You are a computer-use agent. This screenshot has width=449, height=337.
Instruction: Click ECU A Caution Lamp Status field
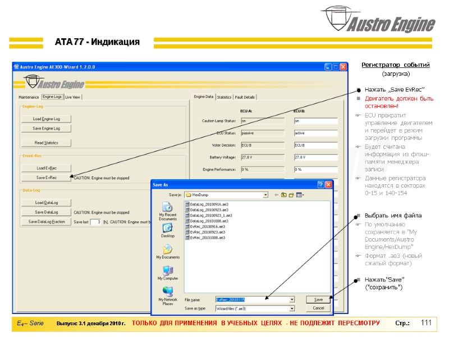click(263, 121)
